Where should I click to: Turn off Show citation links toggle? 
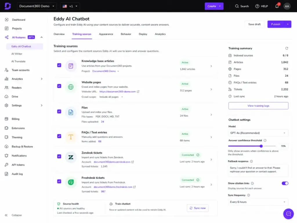click(x=285, y=184)
